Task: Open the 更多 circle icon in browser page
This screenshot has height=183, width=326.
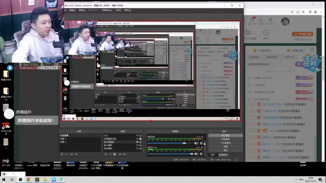Action: tap(266, 33)
